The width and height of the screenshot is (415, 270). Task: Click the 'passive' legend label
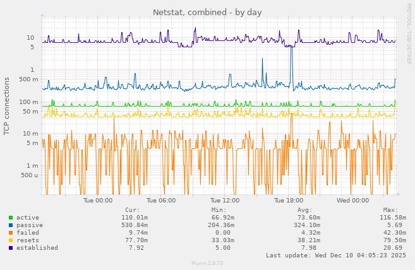[30, 225]
